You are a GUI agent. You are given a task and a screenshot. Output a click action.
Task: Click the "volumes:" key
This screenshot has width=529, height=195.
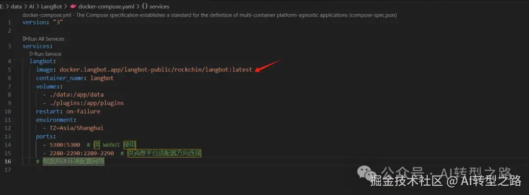click(49, 86)
